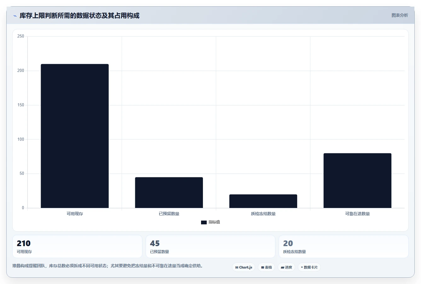The width and height of the screenshot is (421, 284).
Task: Select the 数据卡片 tag
Action: pos(309,267)
